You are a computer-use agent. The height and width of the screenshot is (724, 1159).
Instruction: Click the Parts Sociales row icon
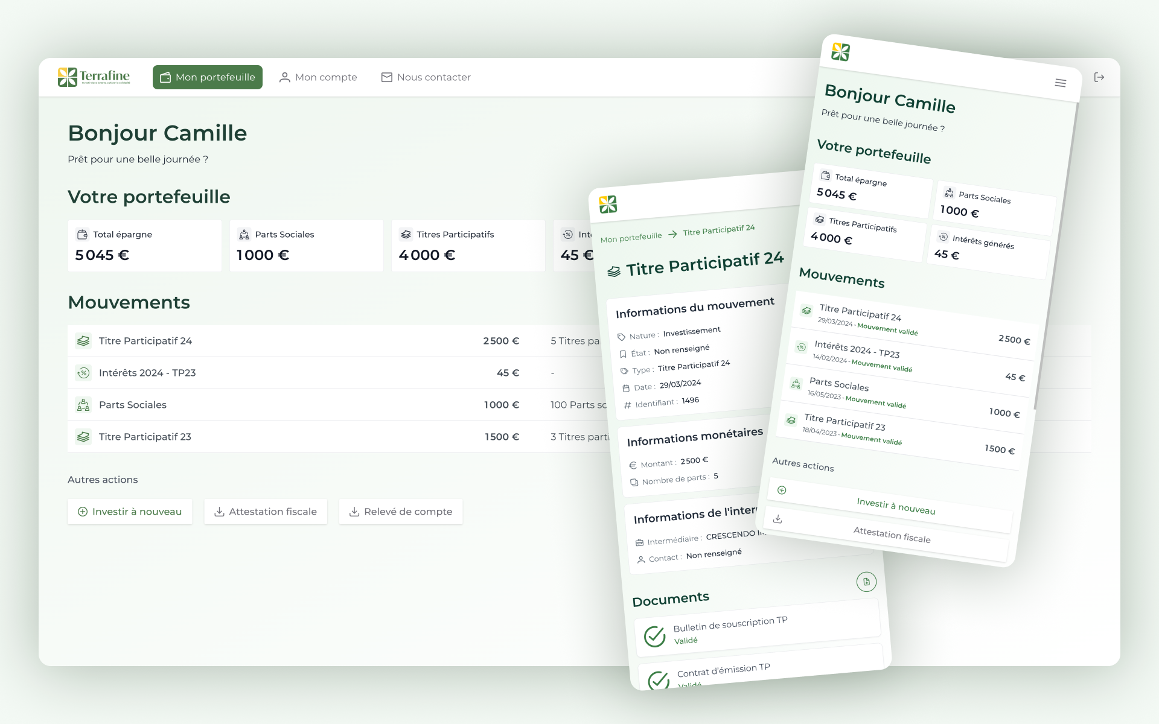pos(83,405)
